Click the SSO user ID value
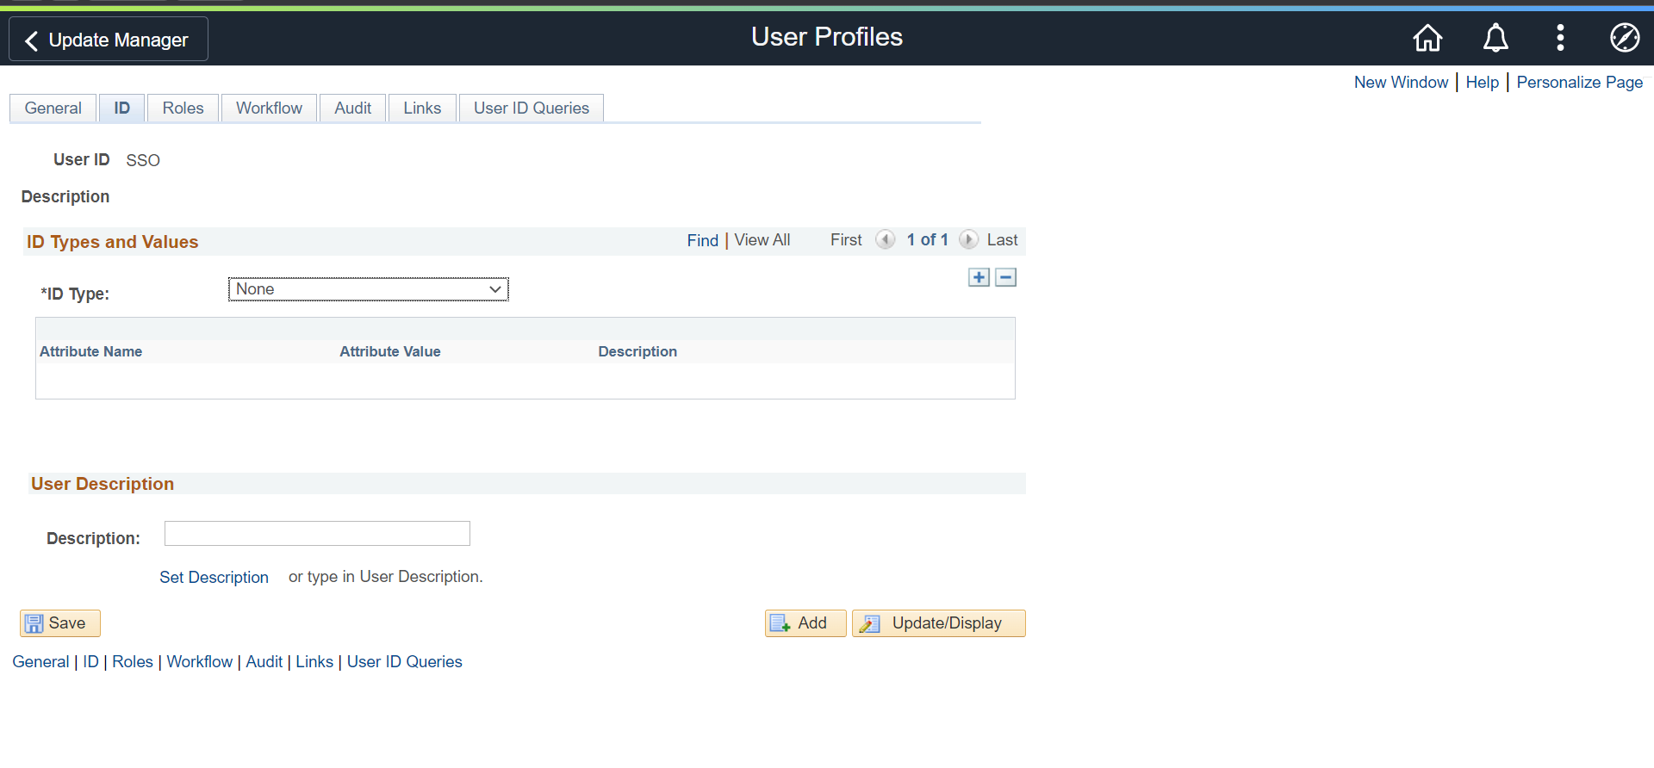 click(x=143, y=161)
